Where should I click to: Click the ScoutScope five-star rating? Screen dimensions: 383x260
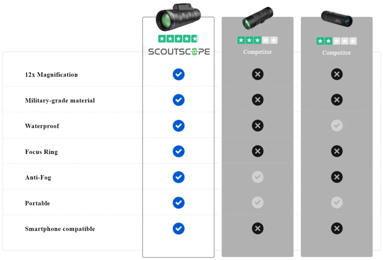coord(178,39)
